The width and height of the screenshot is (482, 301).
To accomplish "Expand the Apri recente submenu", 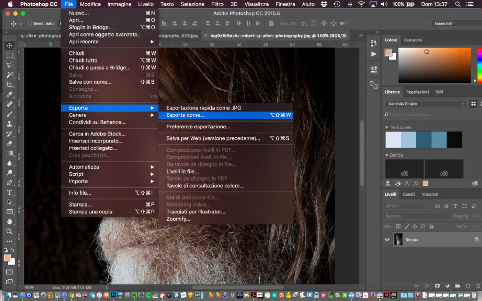I will pyautogui.click(x=110, y=42).
